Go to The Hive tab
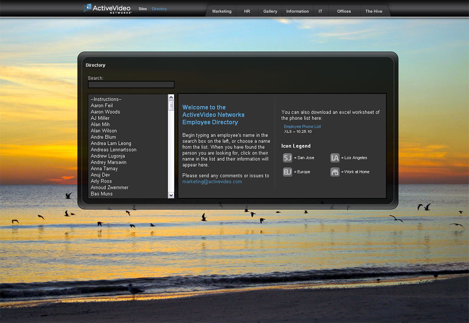Screen dimensions: 469x323 tap(374, 11)
